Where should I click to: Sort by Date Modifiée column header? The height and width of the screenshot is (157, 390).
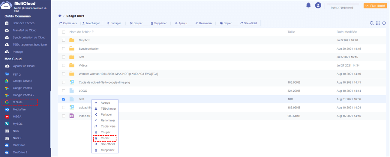[347, 32]
